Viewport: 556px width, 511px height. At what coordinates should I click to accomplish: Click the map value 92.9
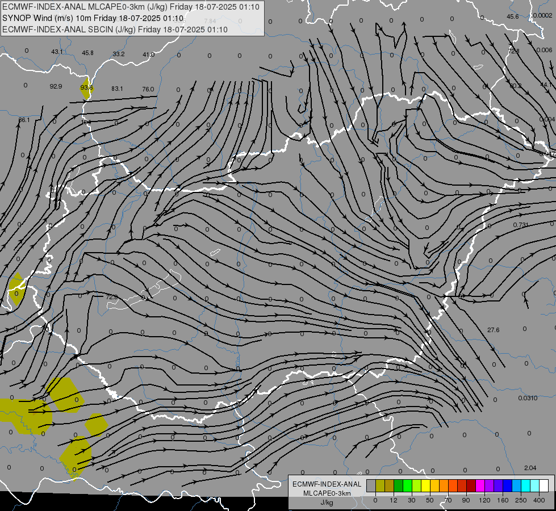click(x=56, y=86)
